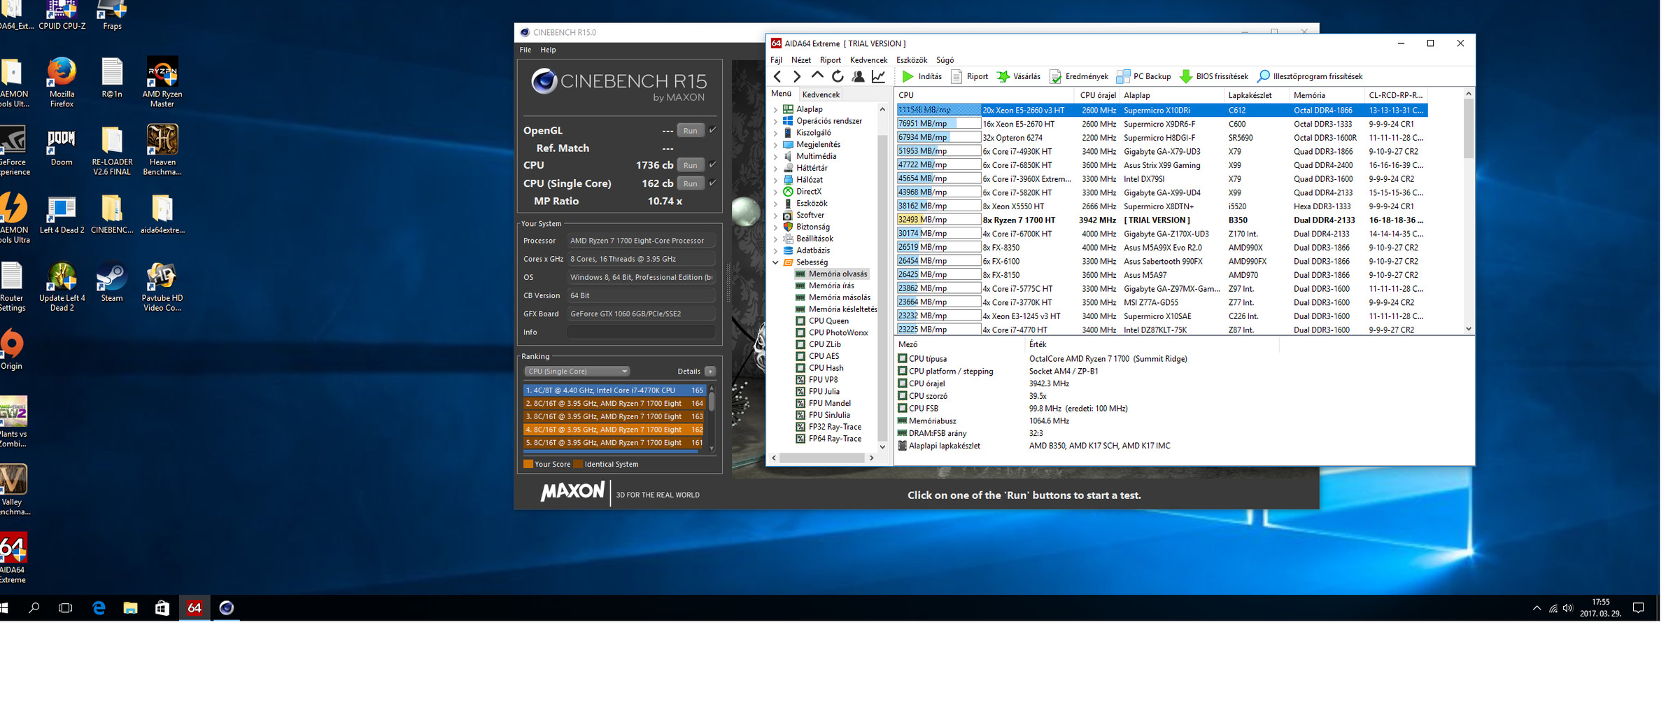Open CPU (Single Core) ranking dropdown

click(x=577, y=372)
